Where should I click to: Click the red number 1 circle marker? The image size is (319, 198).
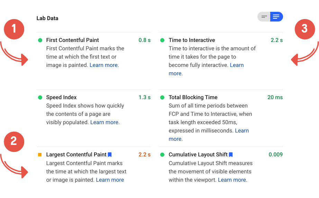coord(14,29)
